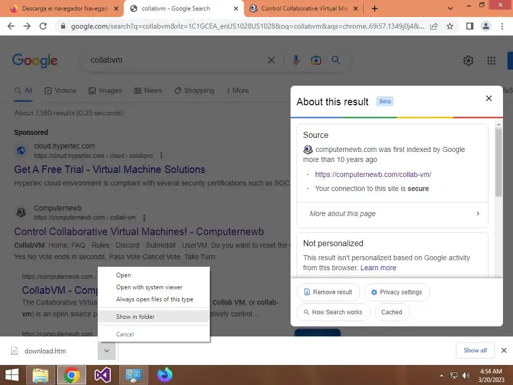Screen dimensions: 513x385
Task: Switch to Control Collaborative Virtual Machines tab
Action: [304, 9]
